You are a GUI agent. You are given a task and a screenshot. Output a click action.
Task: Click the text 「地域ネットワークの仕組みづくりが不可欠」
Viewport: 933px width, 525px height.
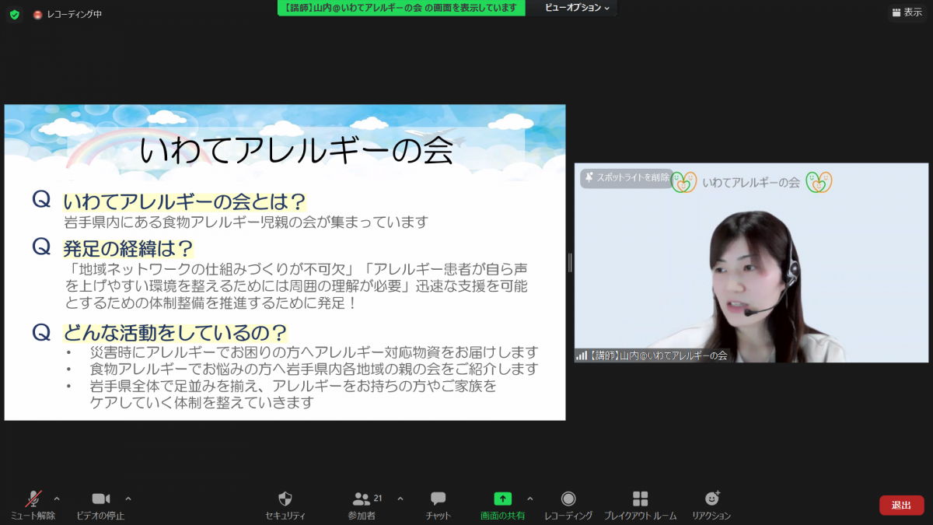215,268
